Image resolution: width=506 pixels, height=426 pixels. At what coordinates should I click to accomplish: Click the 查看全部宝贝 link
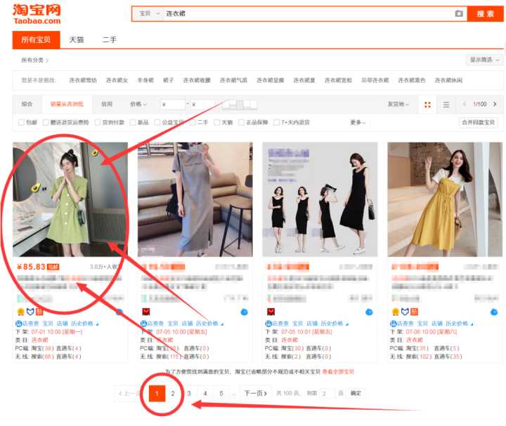tap(338, 372)
